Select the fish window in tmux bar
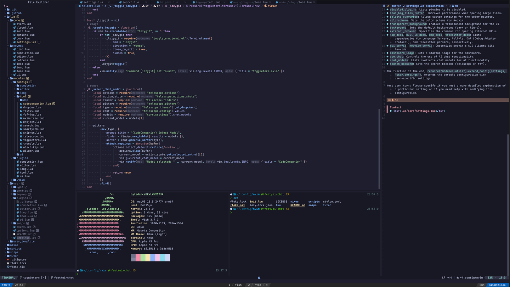Screen dimensions: 510x287 236,285
